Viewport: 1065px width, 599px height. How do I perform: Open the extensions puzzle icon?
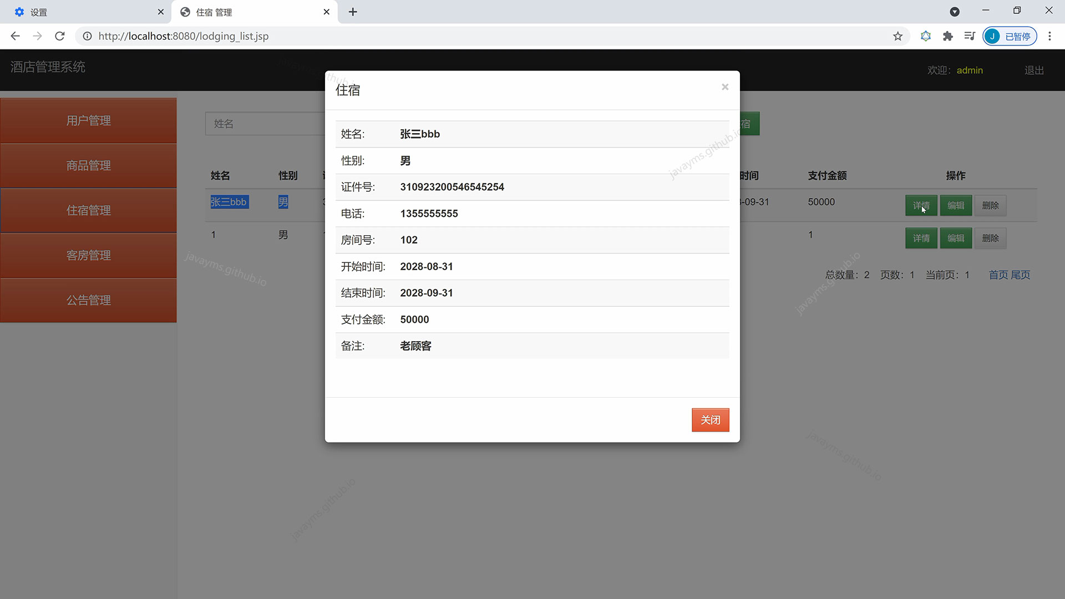948,36
